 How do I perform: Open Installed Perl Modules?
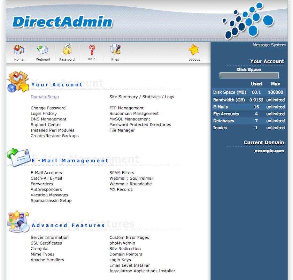(x=52, y=130)
